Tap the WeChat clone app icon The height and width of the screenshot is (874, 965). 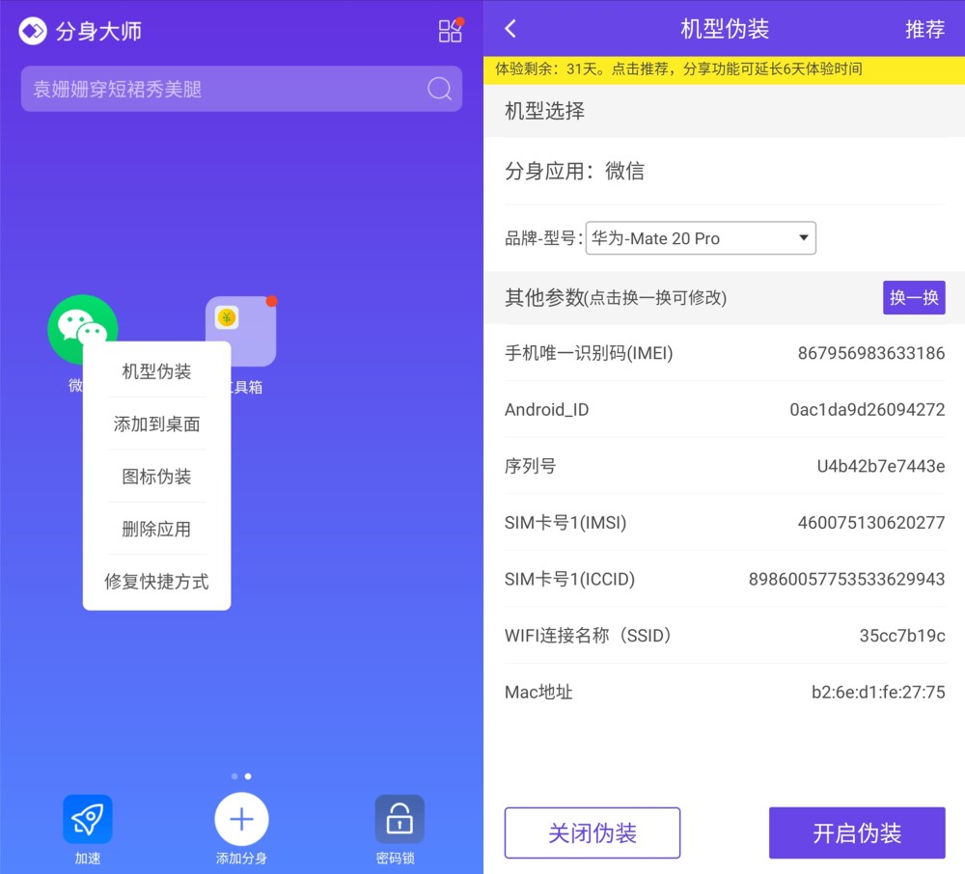tap(82, 329)
